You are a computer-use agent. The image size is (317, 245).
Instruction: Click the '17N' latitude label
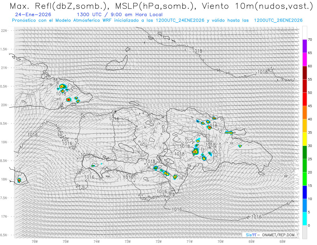click(4, 216)
